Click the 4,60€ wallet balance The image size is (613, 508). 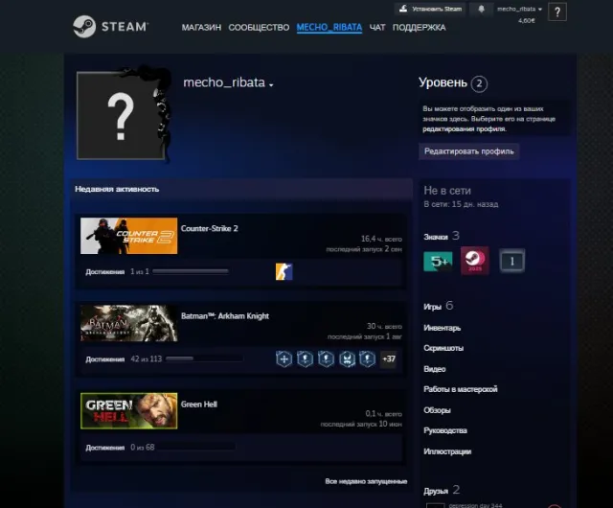click(x=526, y=20)
